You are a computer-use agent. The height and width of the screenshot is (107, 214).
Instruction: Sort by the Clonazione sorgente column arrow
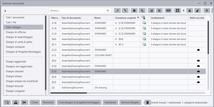(138, 18)
